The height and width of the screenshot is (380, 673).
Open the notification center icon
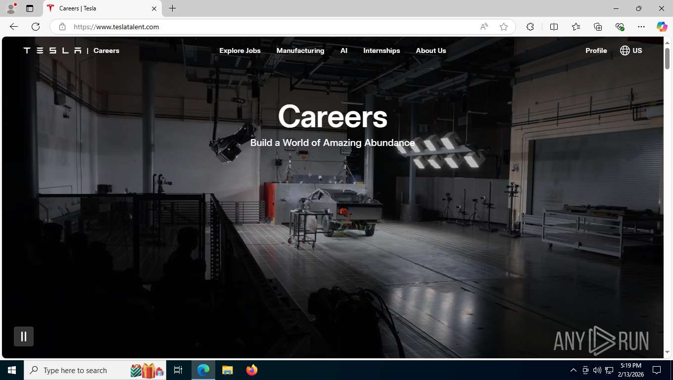657,370
